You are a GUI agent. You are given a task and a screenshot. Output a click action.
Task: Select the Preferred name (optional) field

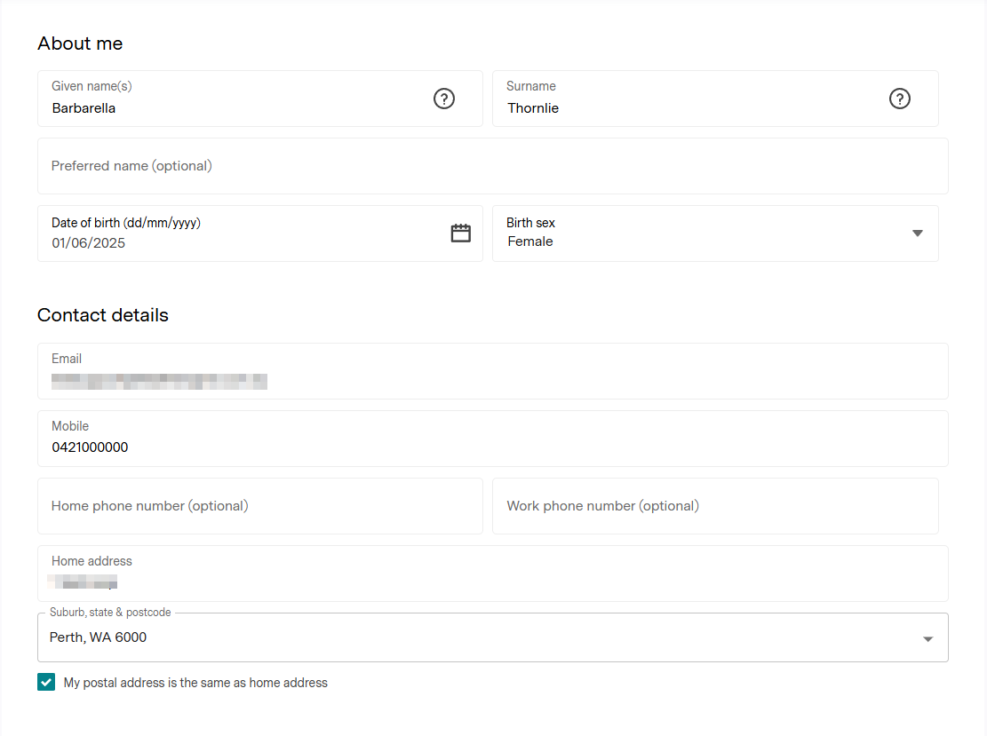(492, 166)
